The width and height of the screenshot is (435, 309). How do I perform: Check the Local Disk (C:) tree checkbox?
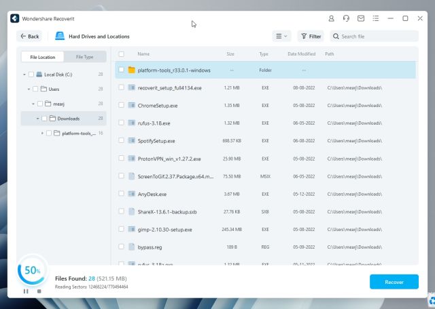point(31,74)
